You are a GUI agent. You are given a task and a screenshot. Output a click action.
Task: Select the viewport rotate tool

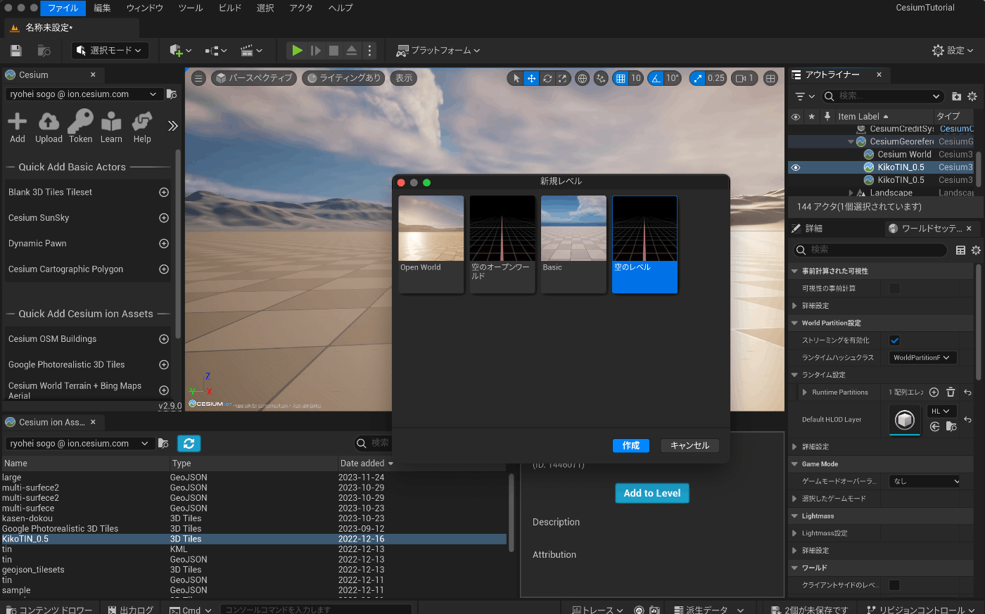coord(547,78)
